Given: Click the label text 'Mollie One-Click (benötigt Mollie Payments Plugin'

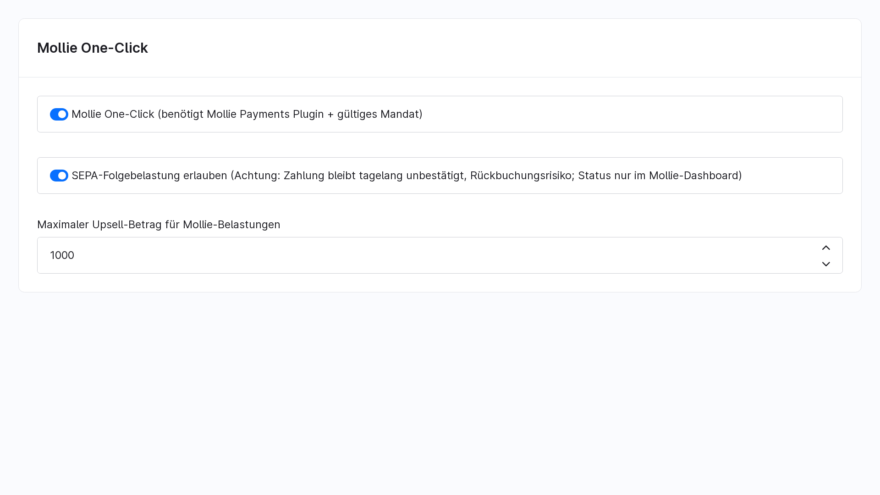Looking at the screenshot, I should point(198,114).
